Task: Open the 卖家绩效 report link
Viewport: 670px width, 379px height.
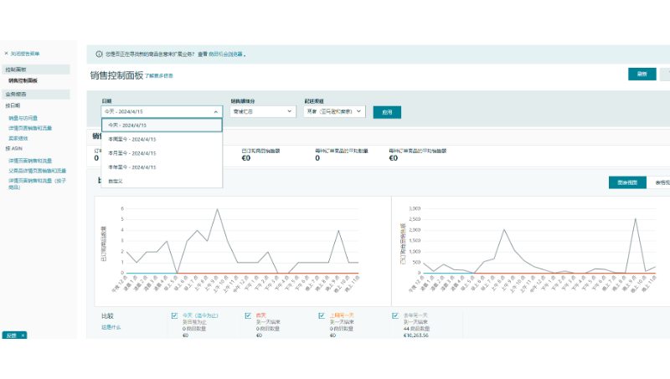Action: (x=18, y=138)
